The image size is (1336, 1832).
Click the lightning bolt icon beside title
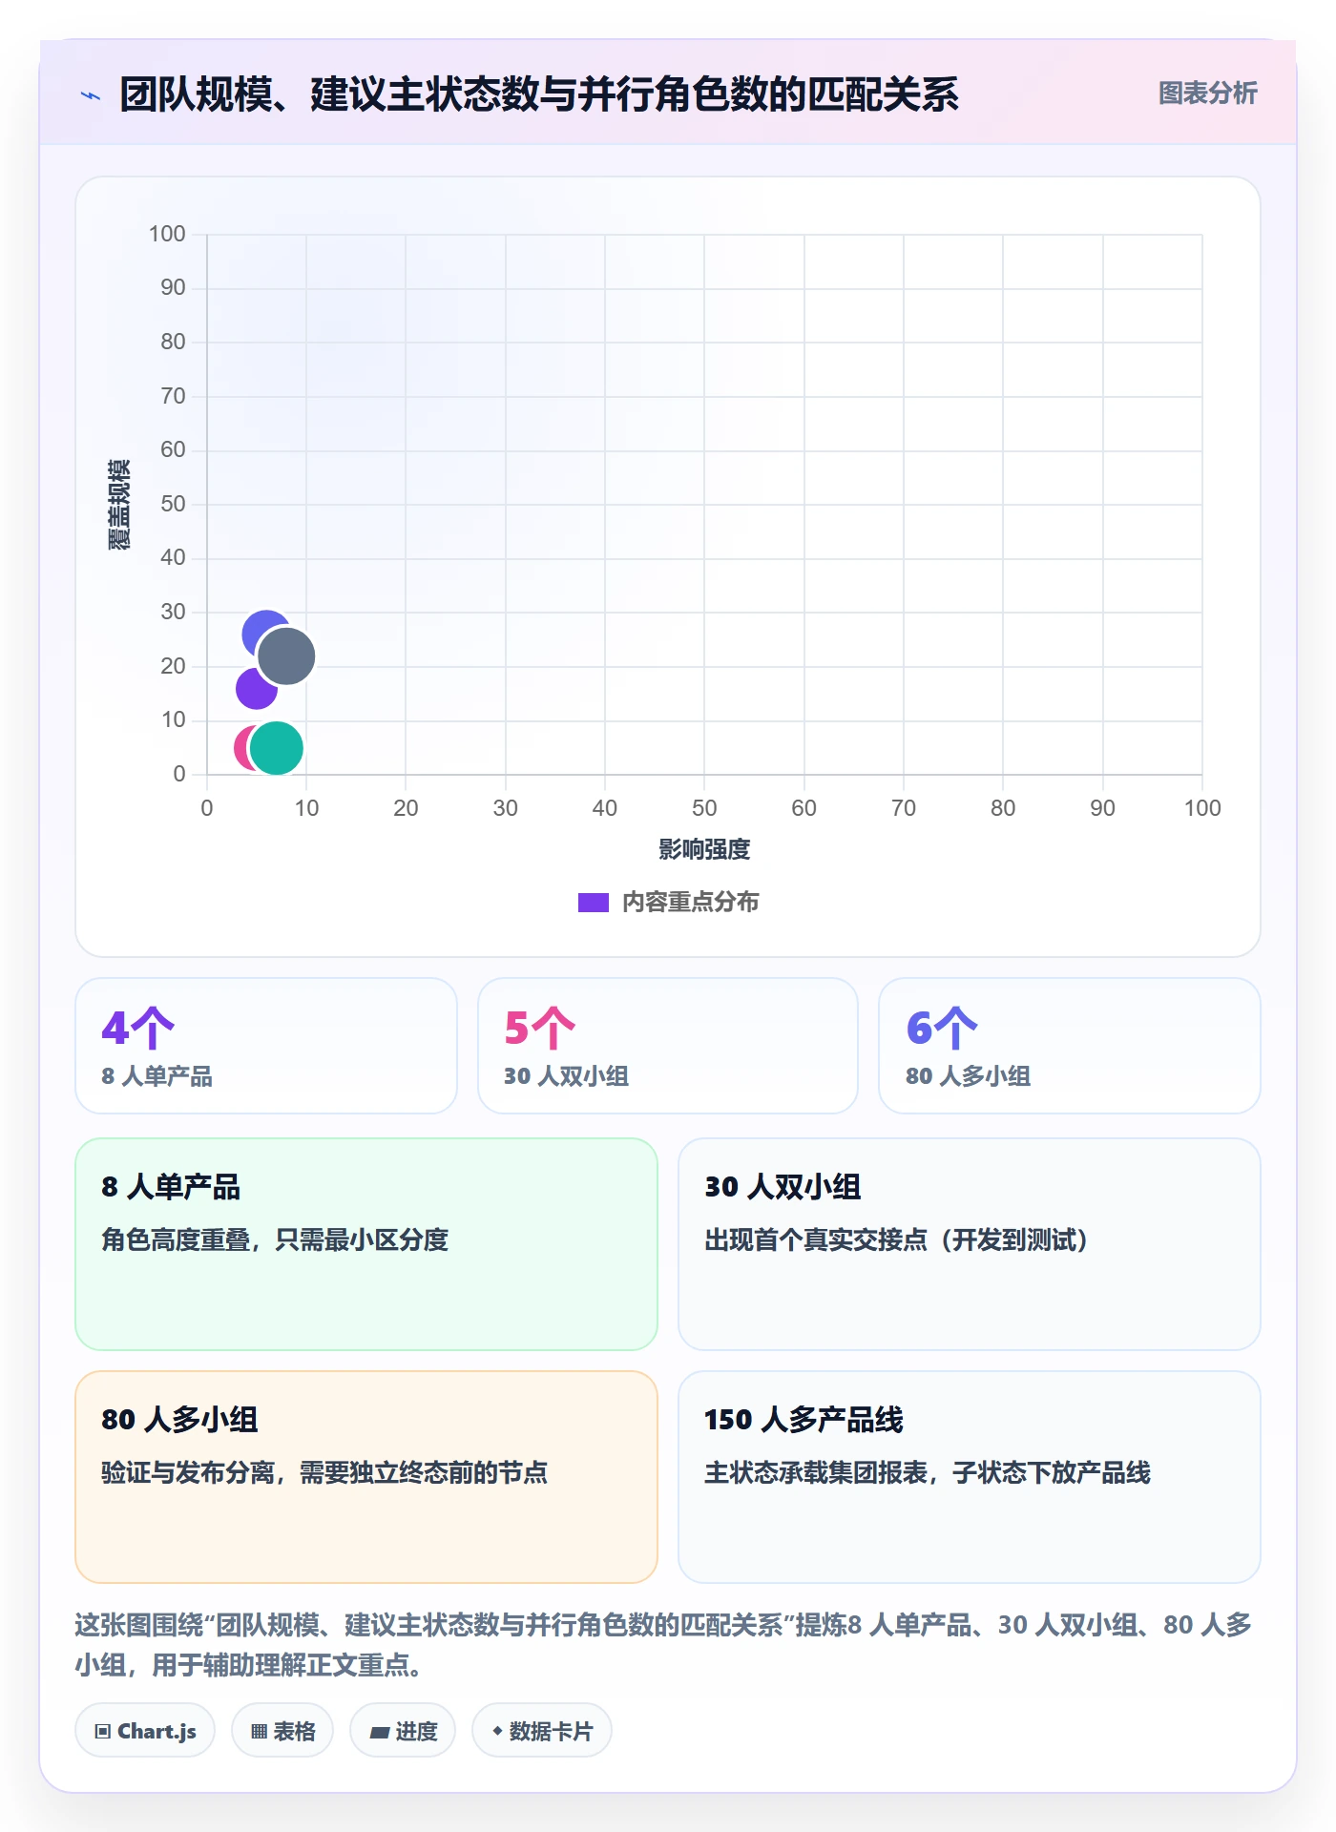point(91,95)
